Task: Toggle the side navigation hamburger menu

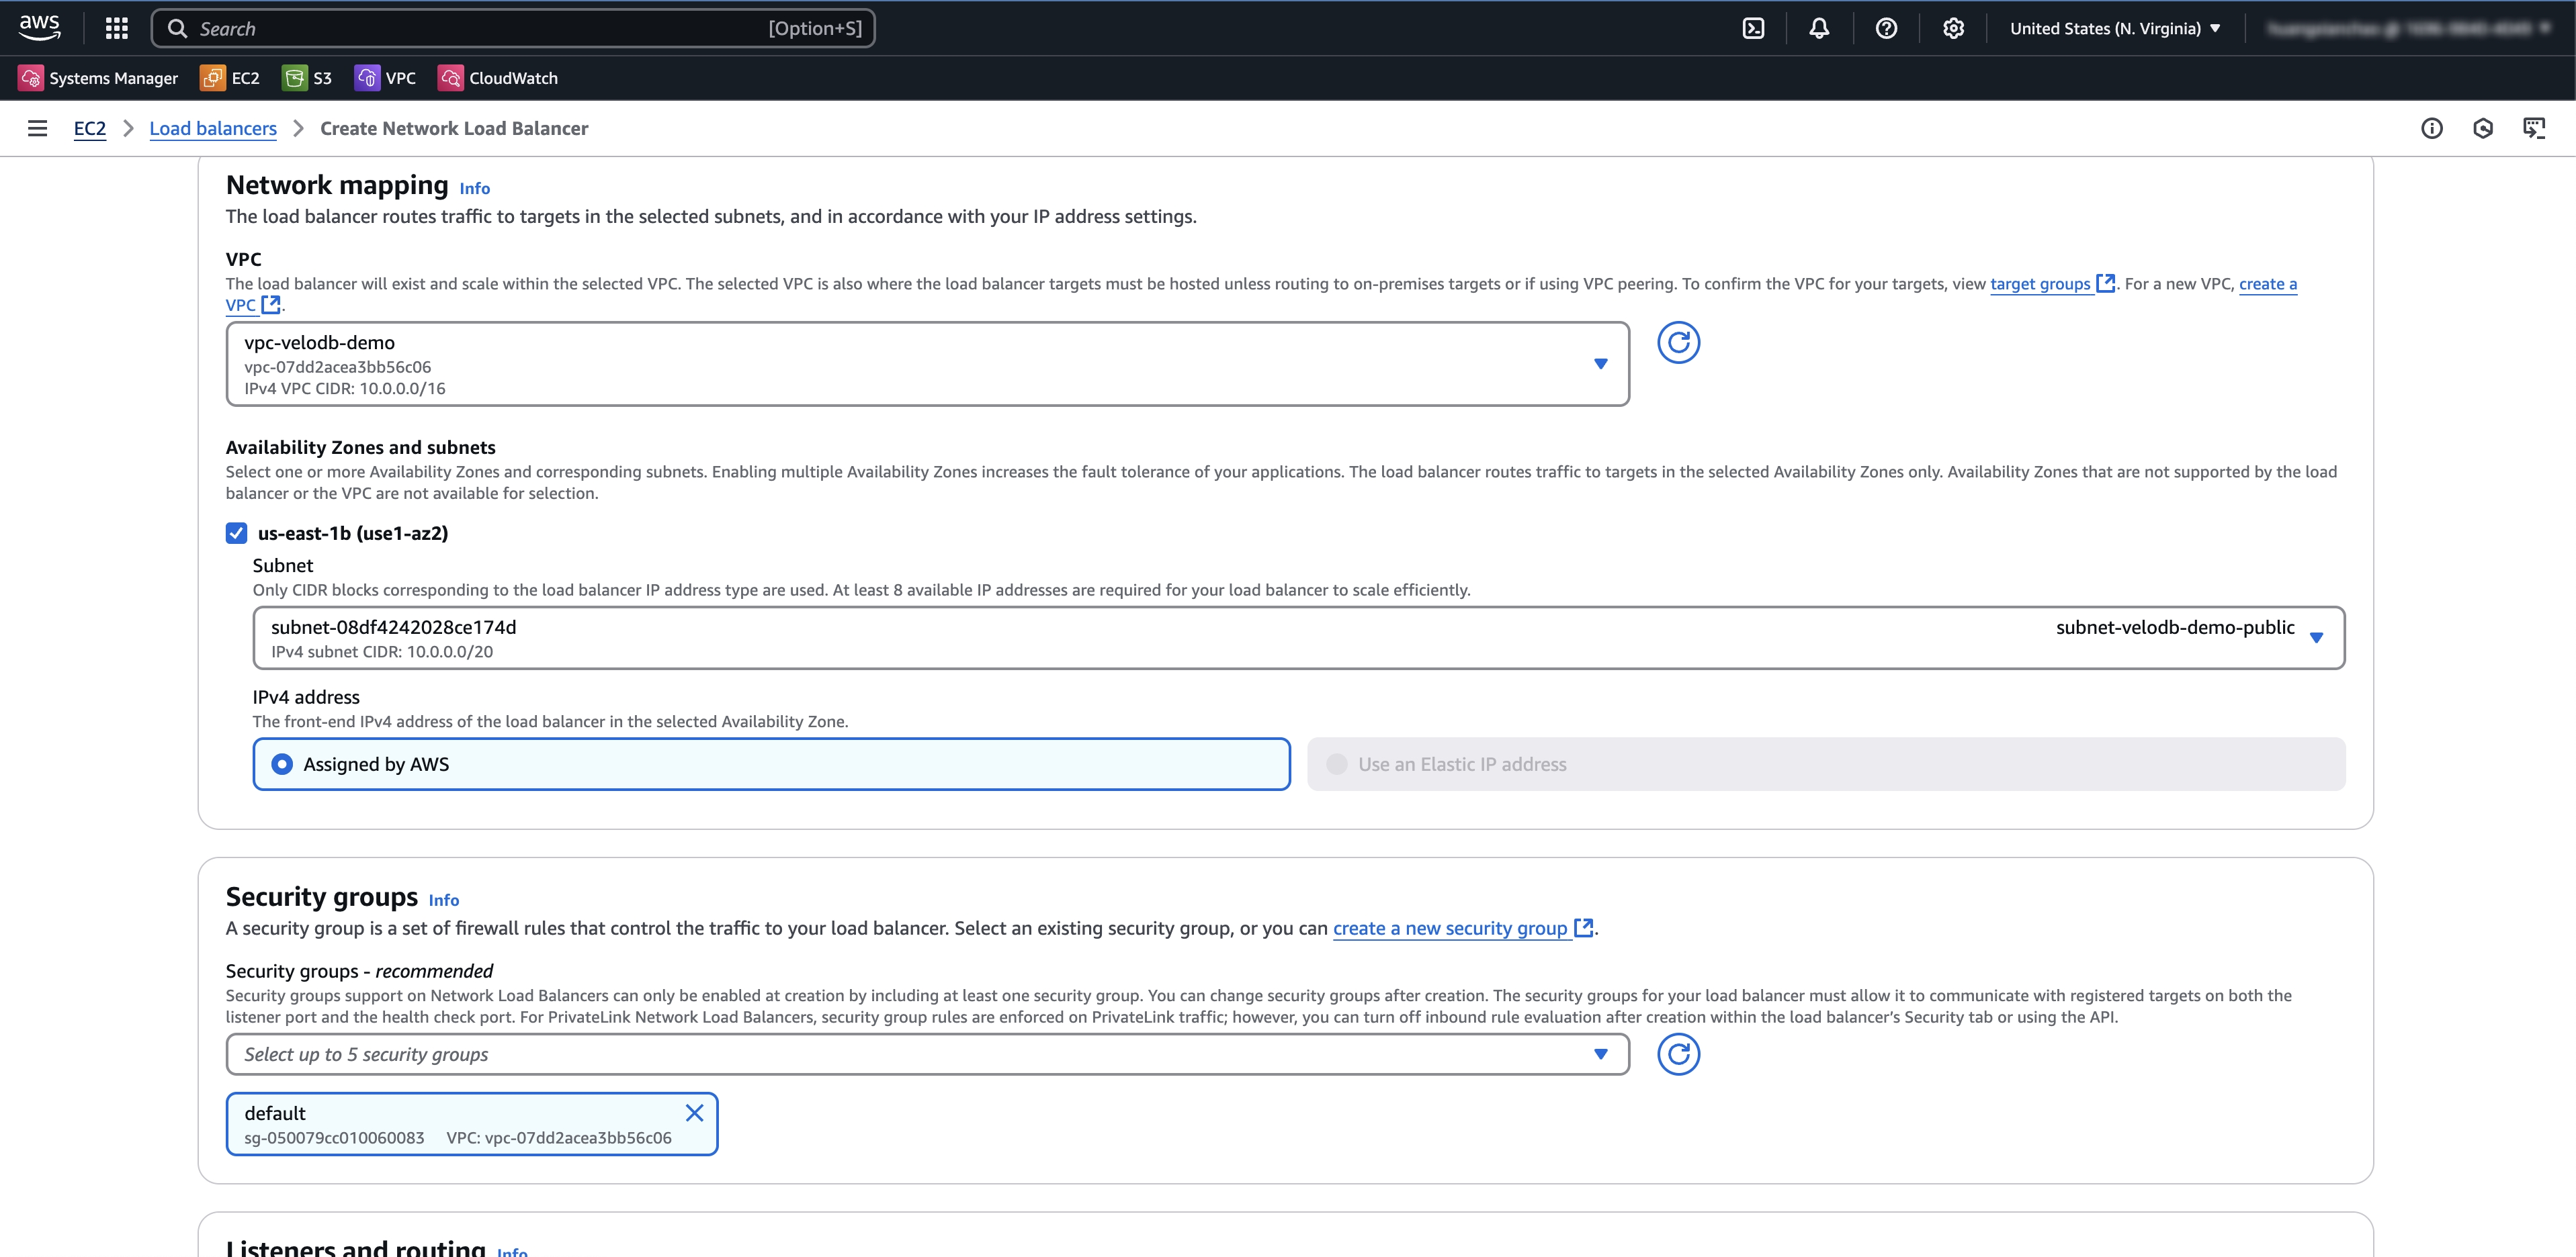Action: (37, 128)
